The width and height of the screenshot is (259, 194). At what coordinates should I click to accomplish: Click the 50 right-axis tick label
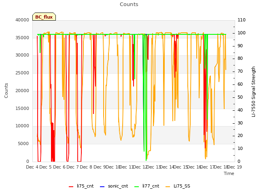click(240, 97)
